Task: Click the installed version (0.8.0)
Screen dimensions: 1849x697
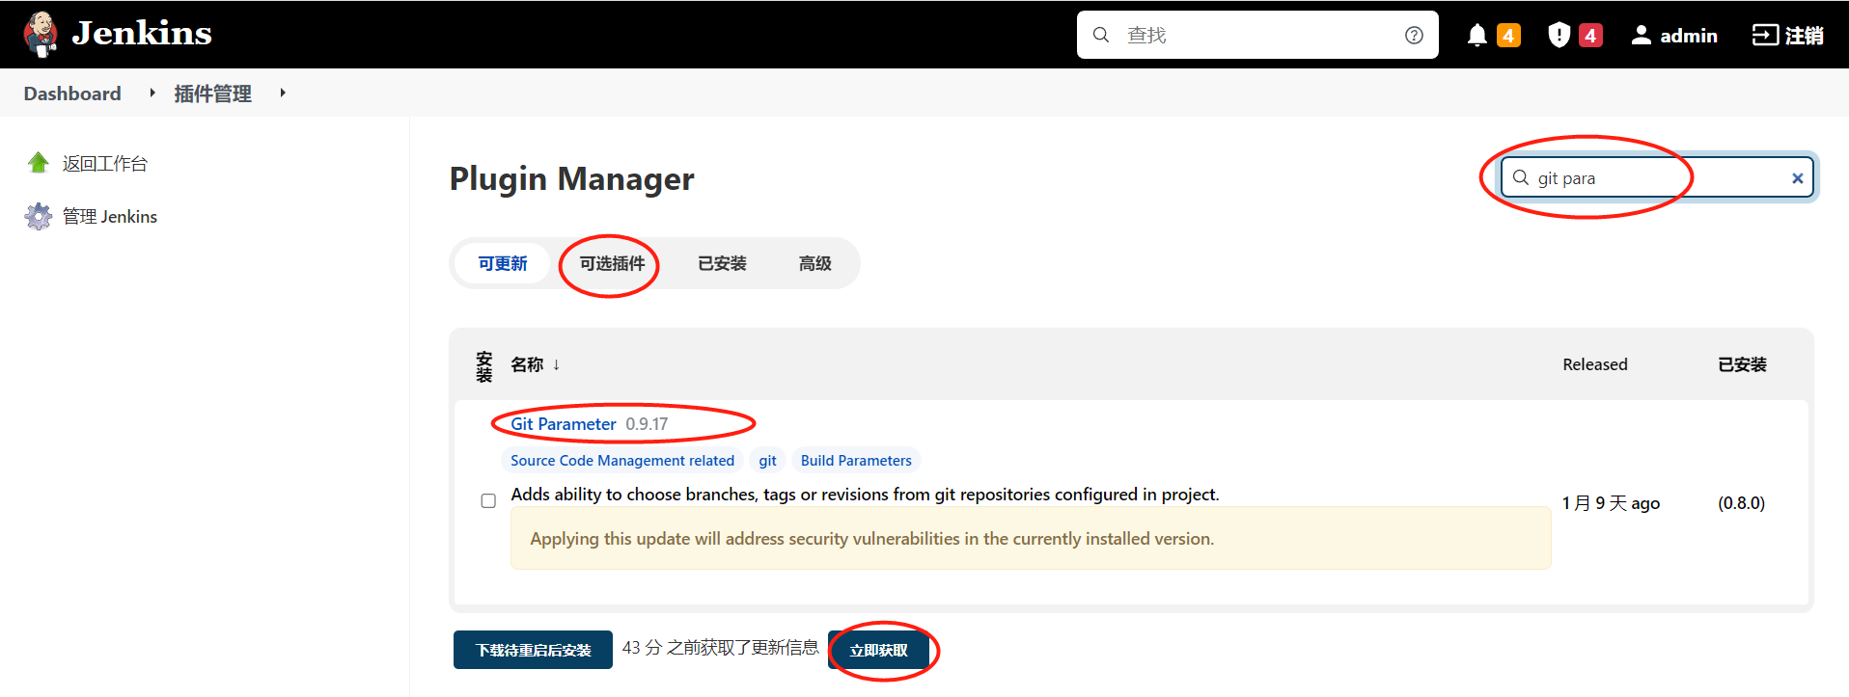Action: [x=1741, y=503]
